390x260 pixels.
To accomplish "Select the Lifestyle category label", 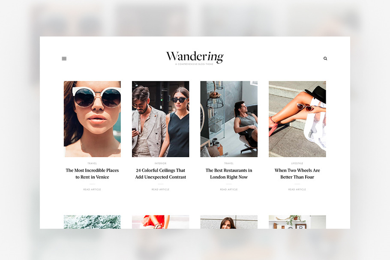I will (x=297, y=163).
